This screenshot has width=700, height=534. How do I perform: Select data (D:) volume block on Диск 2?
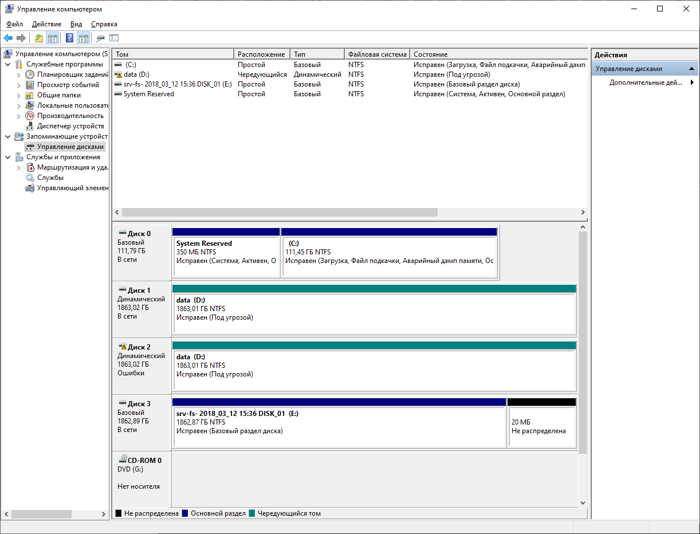click(x=374, y=366)
